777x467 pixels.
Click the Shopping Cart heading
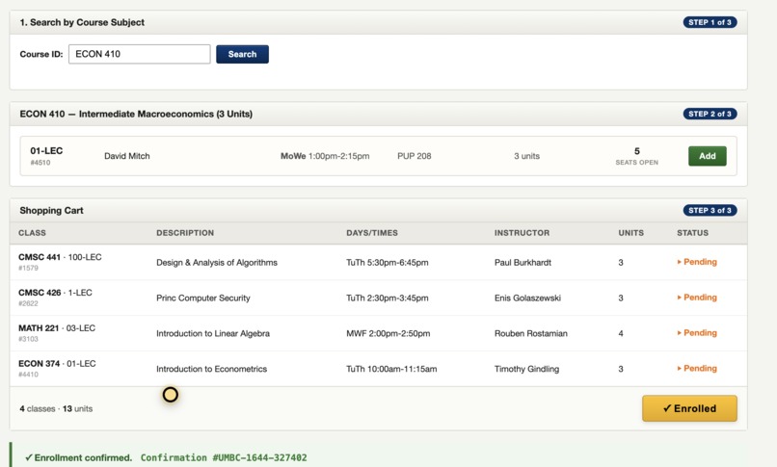51,210
